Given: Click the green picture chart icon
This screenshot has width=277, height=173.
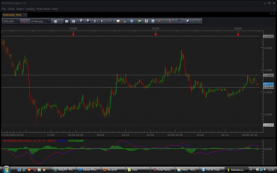Looking at the screenshot, I should [x=140, y=21].
